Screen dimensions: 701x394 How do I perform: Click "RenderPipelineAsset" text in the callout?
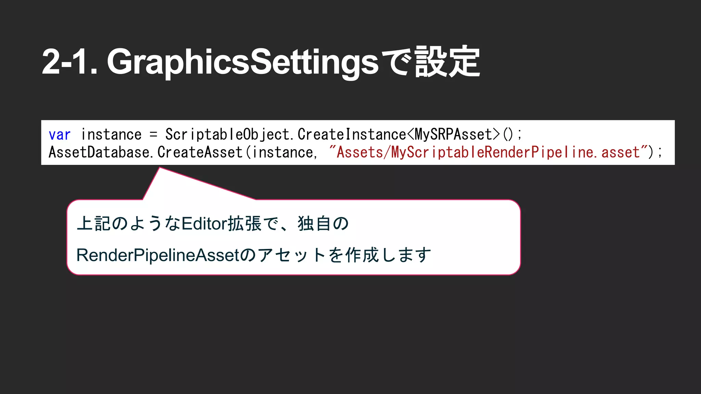[x=157, y=255]
